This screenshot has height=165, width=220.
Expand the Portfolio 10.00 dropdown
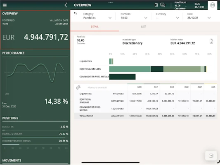click(134, 16)
